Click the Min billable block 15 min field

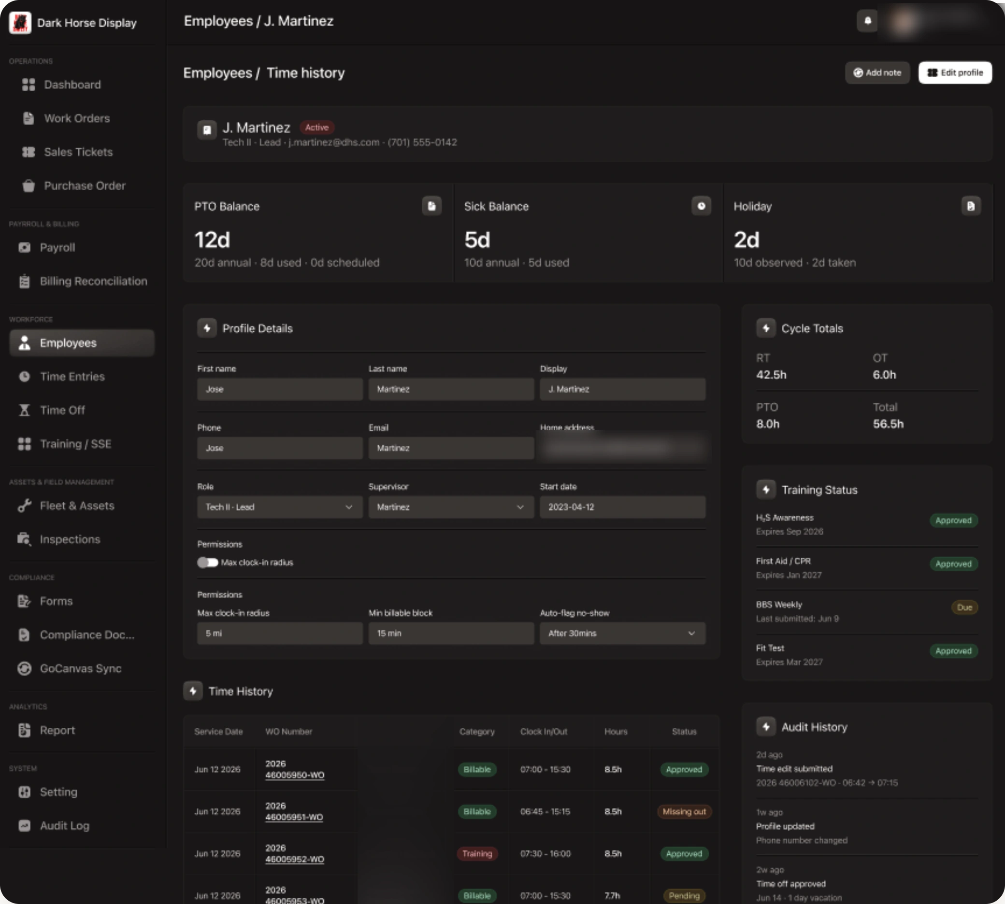tap(451, 633)
